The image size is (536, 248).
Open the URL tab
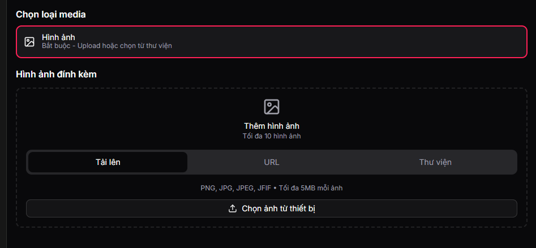point(271,162)
